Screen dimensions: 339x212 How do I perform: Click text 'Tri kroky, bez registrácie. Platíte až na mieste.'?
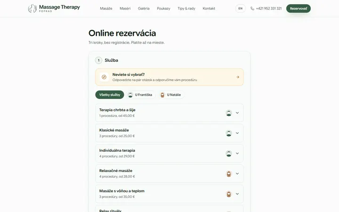pos(127,42)
